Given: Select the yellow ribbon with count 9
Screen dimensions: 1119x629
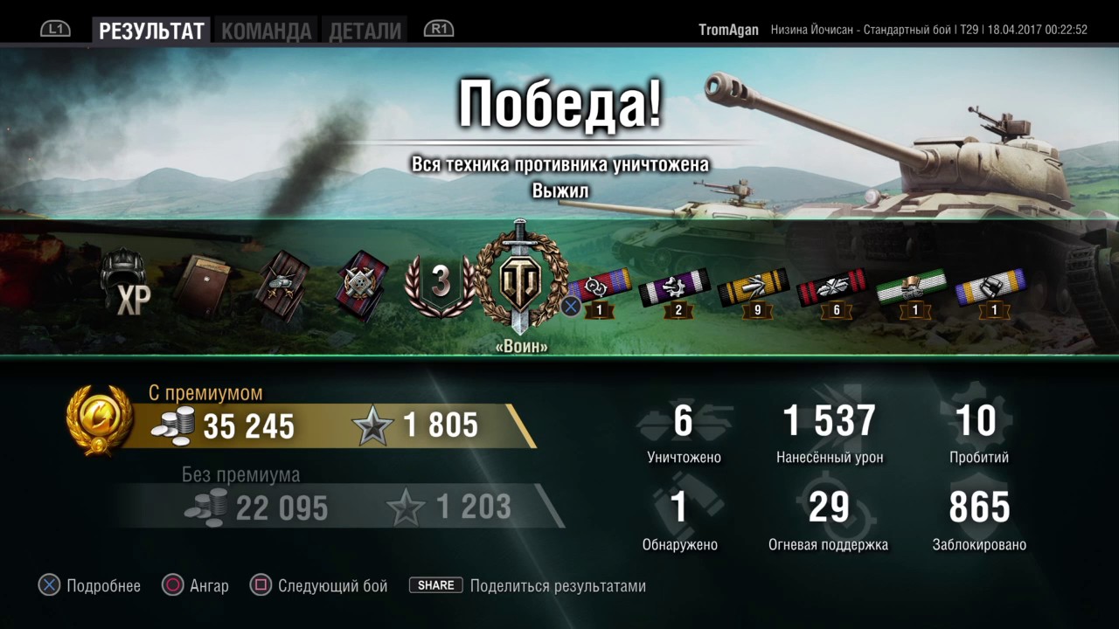Looking at the screenshot, I should (x=755, y=292).
